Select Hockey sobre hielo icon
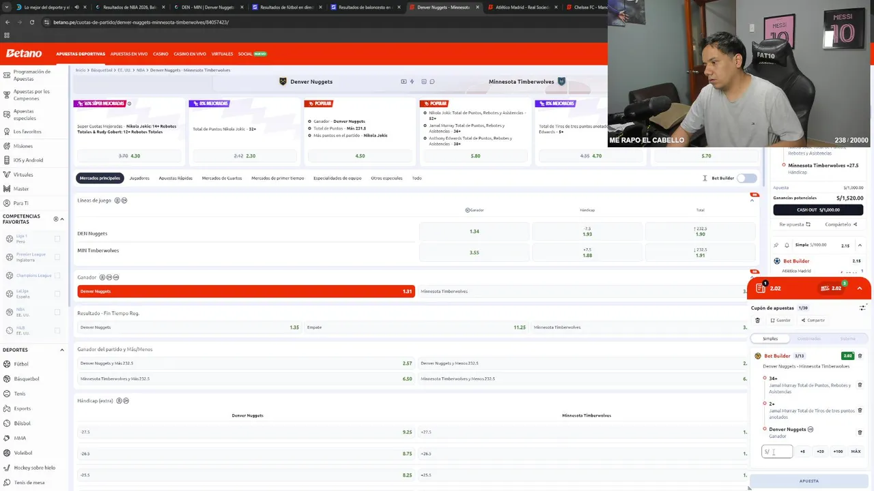Image resolution: width=874 pixels, height=491 pixels. click(x=7, y=468)
